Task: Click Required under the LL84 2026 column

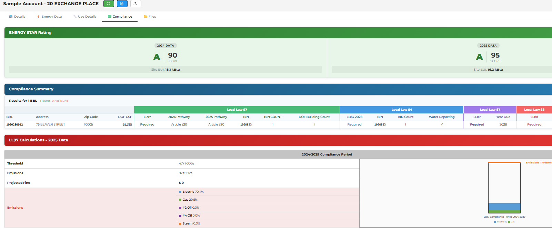Action: coord(354,124)
